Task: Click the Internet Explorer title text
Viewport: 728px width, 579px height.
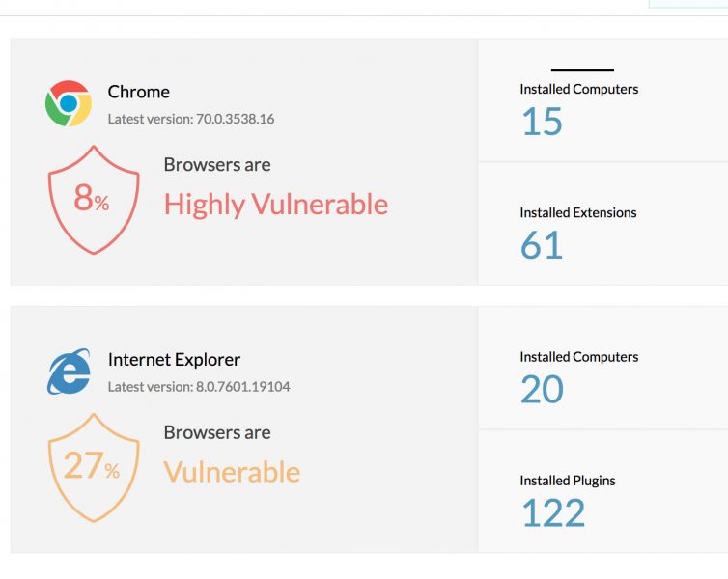Action: tap(174, 360)
